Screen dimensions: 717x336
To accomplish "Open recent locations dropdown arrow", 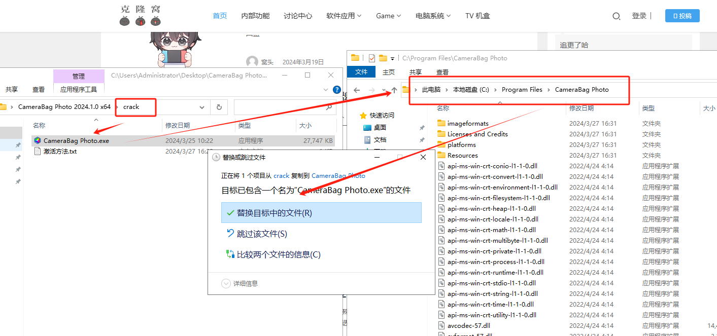I will click(x=384, y=90).
